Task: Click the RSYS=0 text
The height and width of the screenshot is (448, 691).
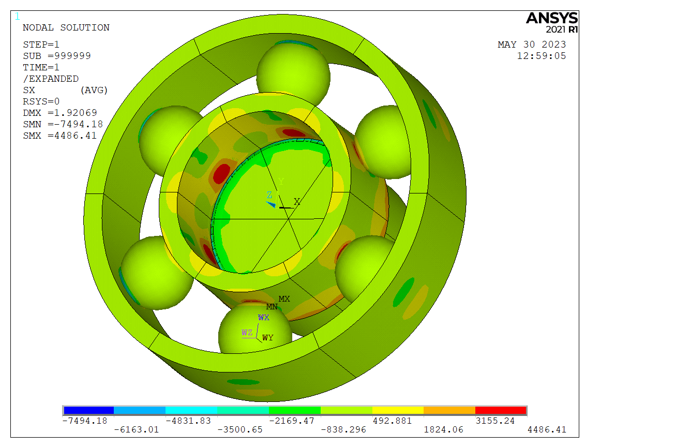Action: (x=41, y=101)
